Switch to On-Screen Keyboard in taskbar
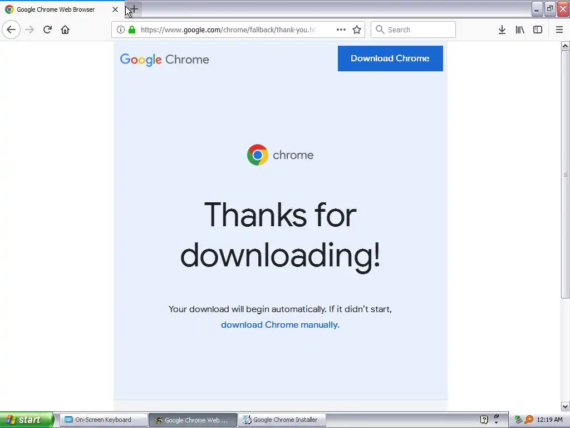Image resolution: width=570 pixels, height=428 pixels. click(x=103, y=420)
